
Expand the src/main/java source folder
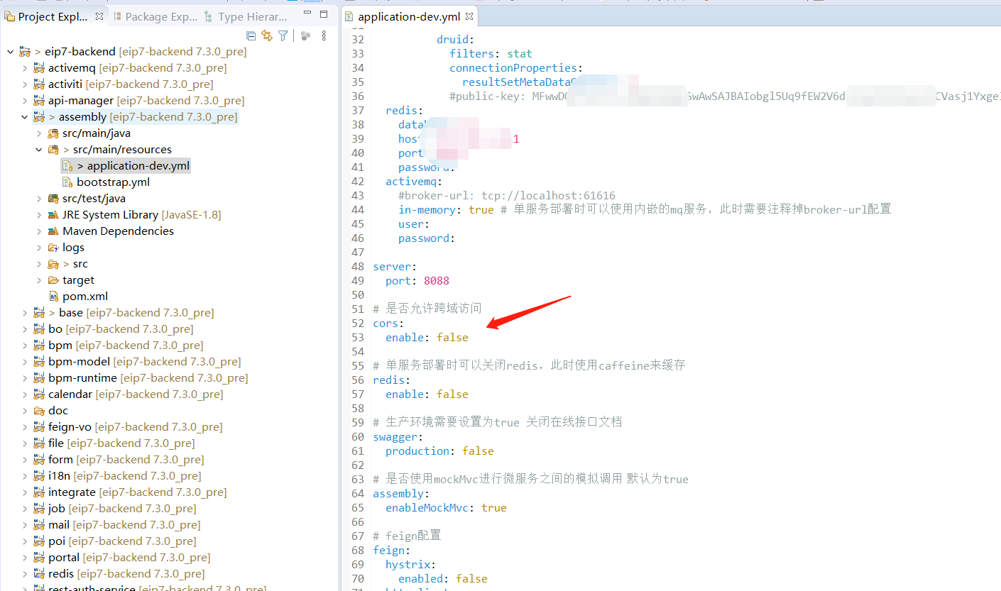(39, 133)
